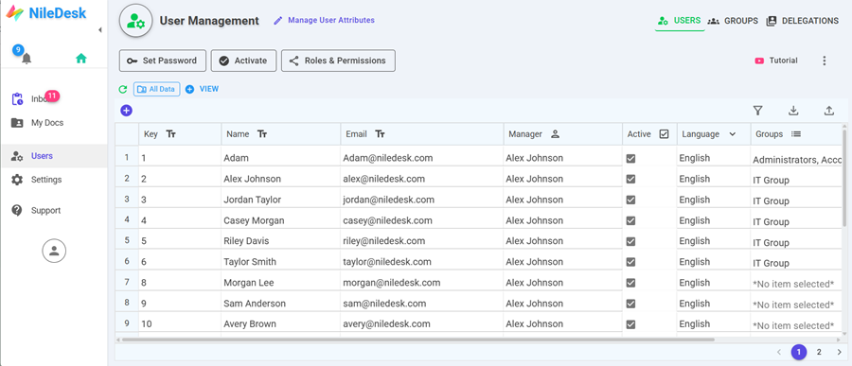
Task: Click the NileDesk logo
Action: (46, 13)
